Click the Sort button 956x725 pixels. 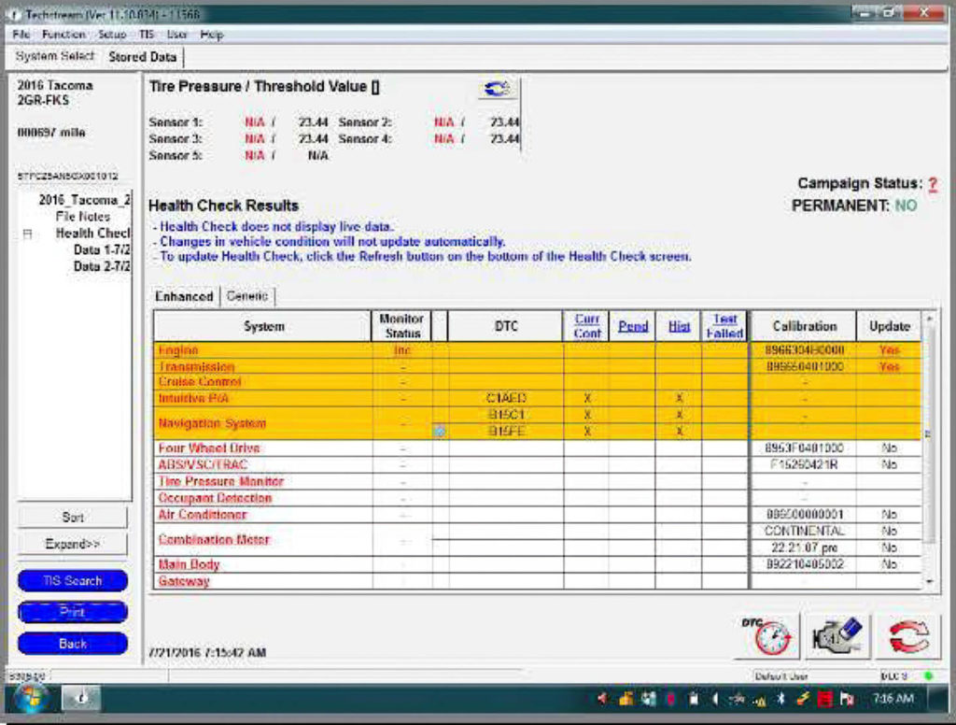pos(73,518)
